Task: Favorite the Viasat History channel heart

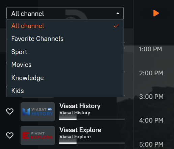Action: click(10, 111)
